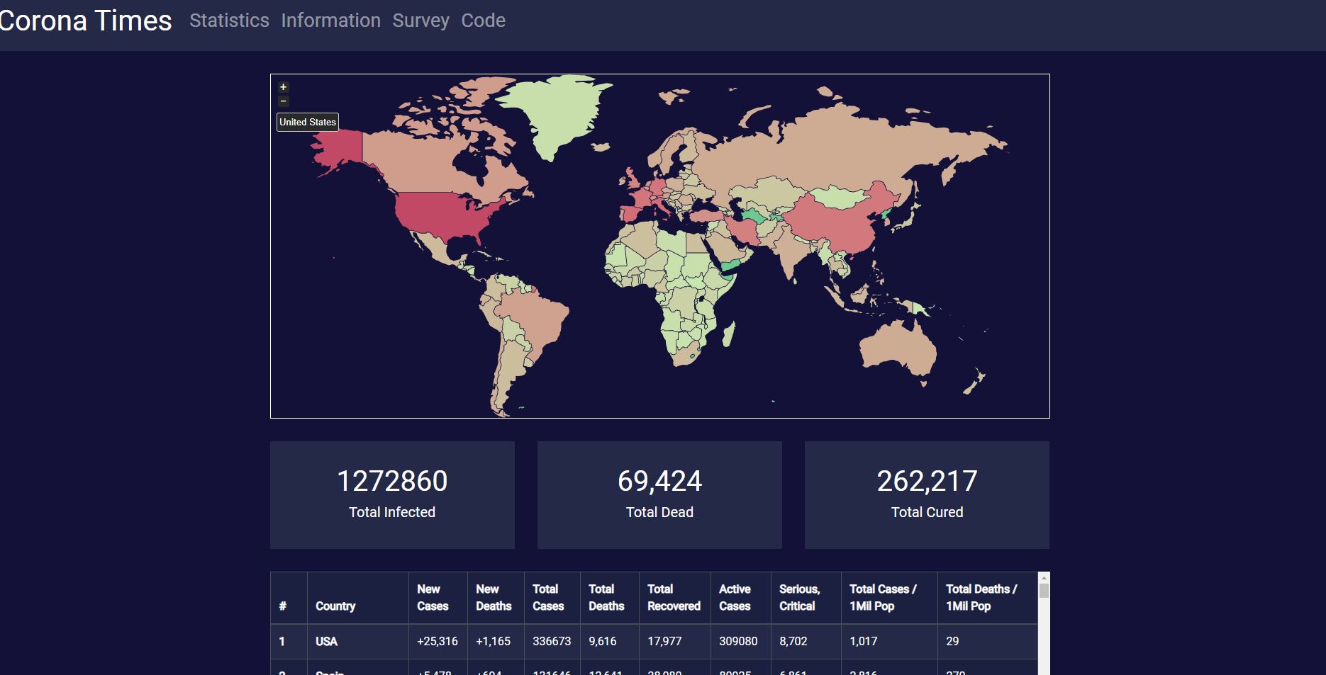Go to the Survey page
The image size is (1326, 675).
pos(420,21)
